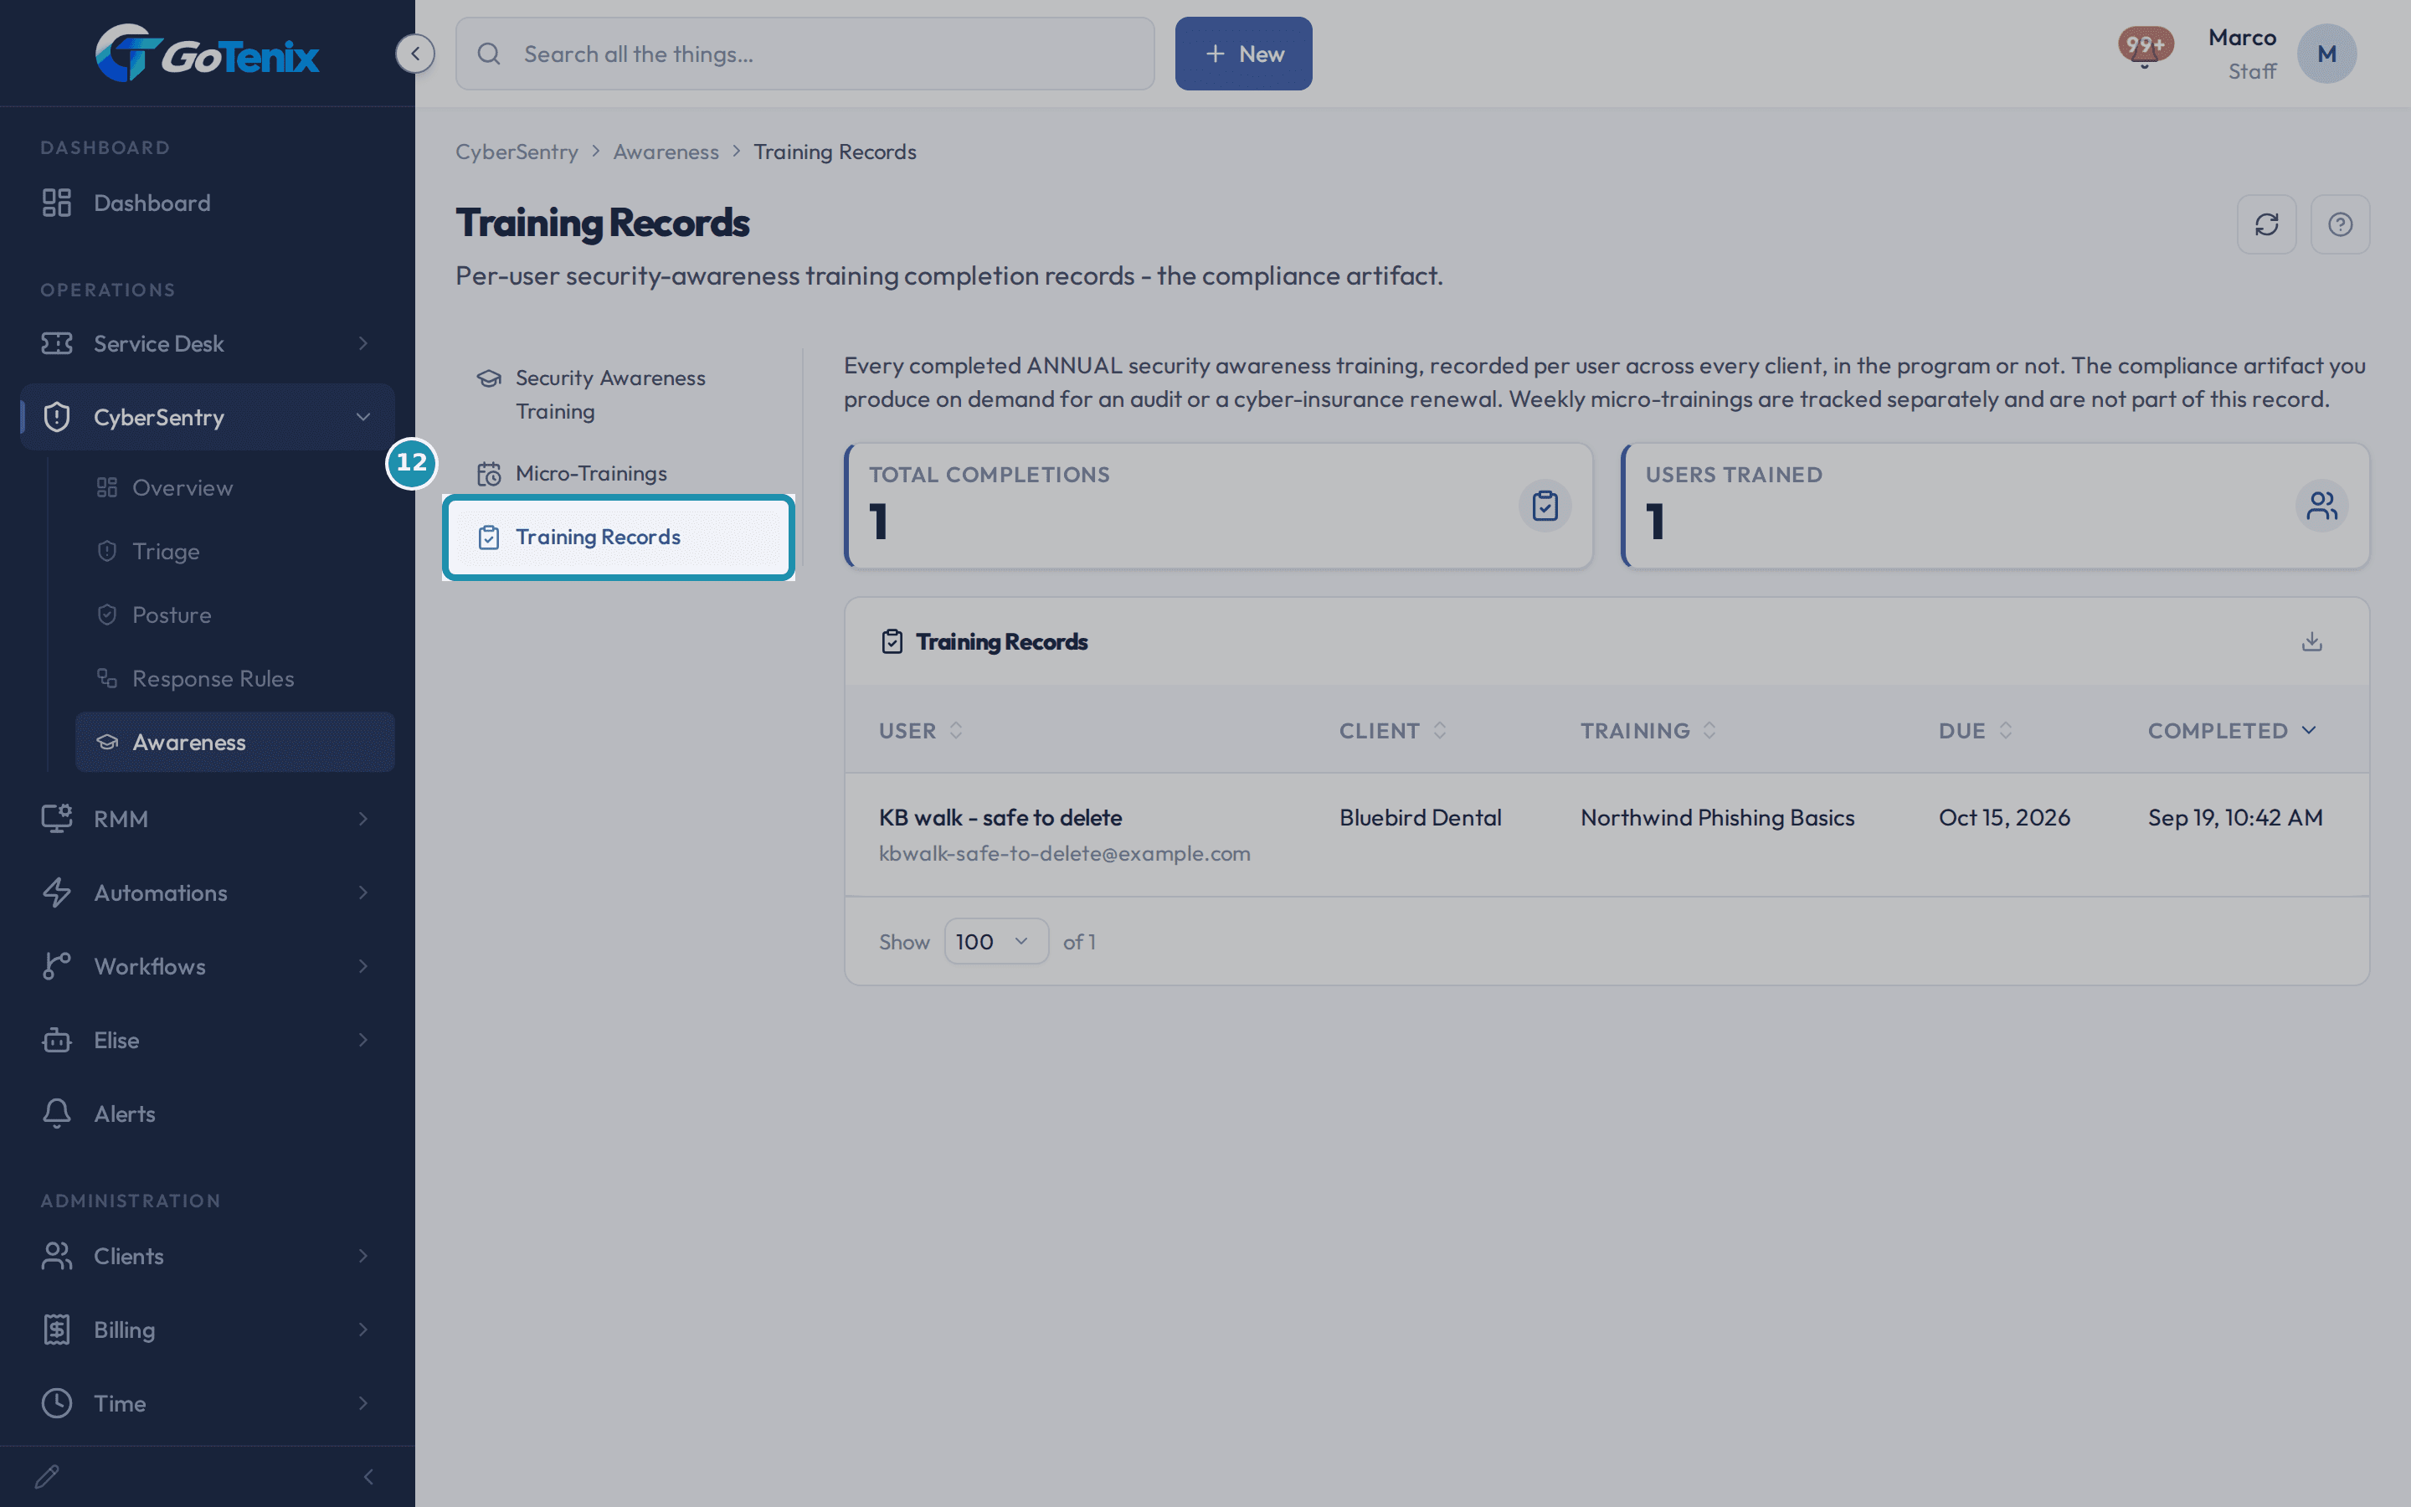The height and width of the screenshot is (1507, 2411).
Task: Expand the RMM menu
Action: pyautogui.click(x=208, y=818)
